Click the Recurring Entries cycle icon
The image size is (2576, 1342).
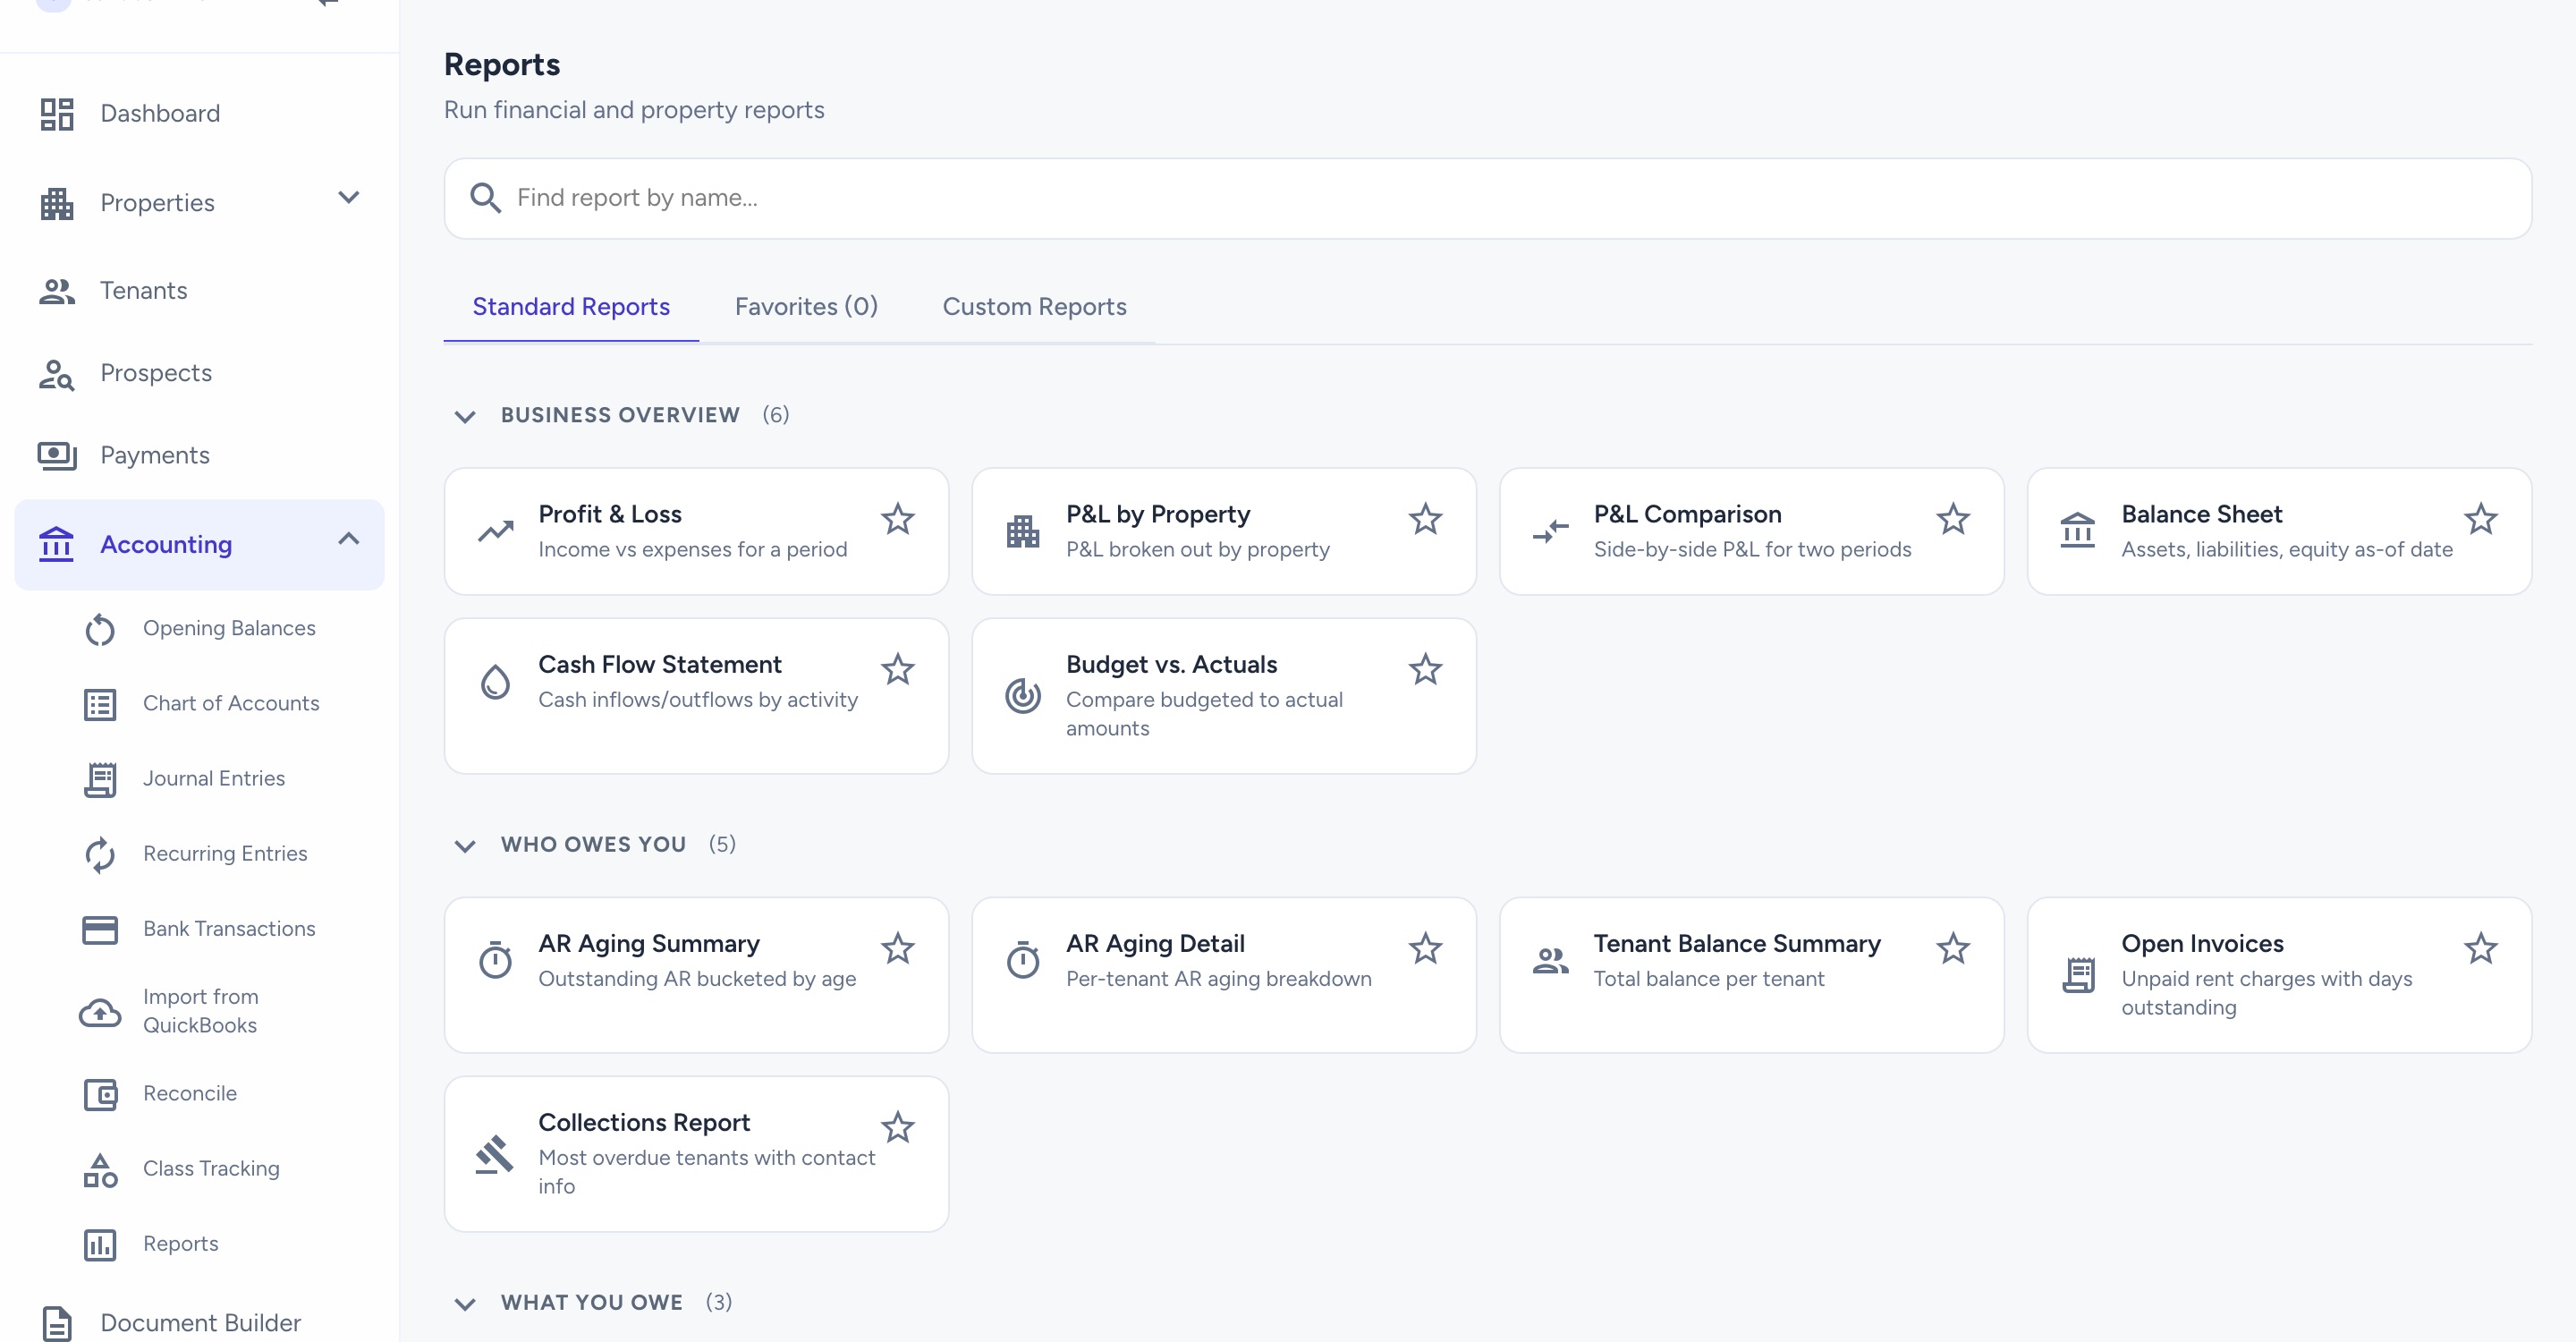100,854
